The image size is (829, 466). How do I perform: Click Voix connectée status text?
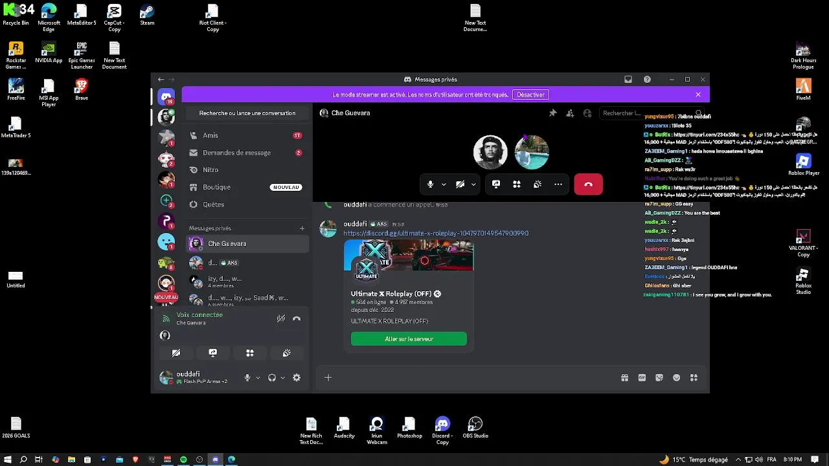tap(199, 315)
